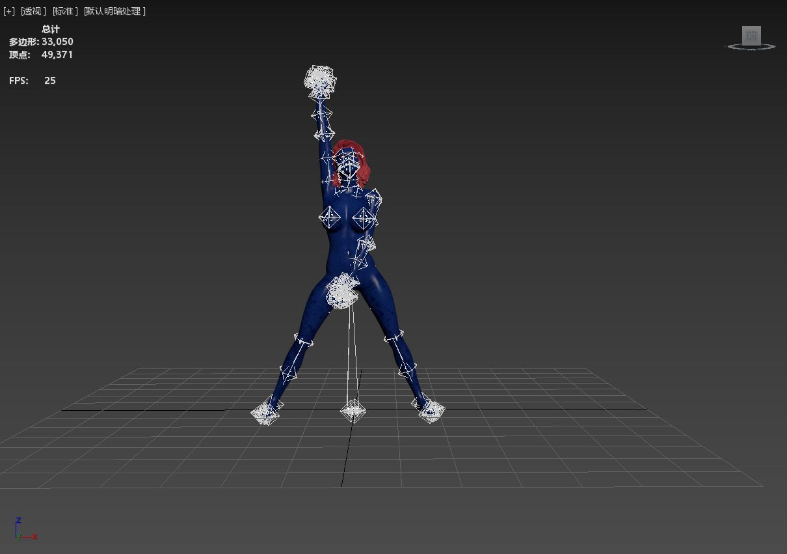Click the ViewCube compass ring

pyautogui.click(x=751, y=47)
